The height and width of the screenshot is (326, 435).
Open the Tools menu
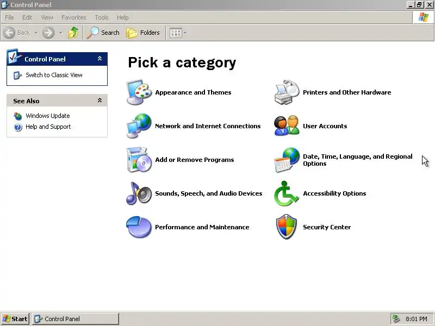coord(102,17)
